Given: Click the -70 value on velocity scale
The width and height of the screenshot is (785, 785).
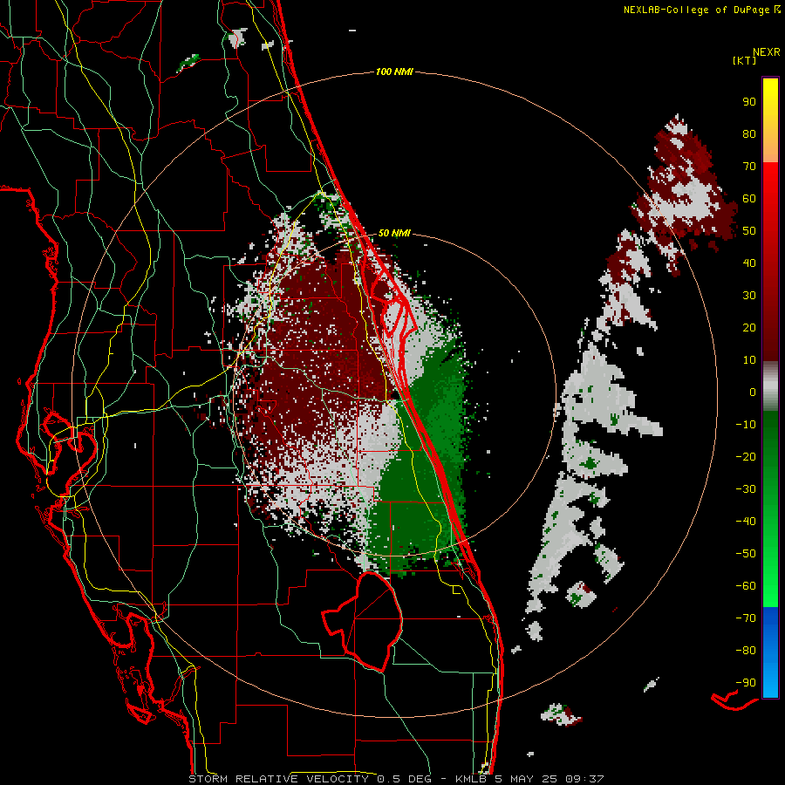Looking at the screenshot, I should pos(746,618).
